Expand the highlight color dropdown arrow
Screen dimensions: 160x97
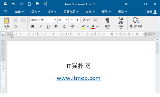88,27
